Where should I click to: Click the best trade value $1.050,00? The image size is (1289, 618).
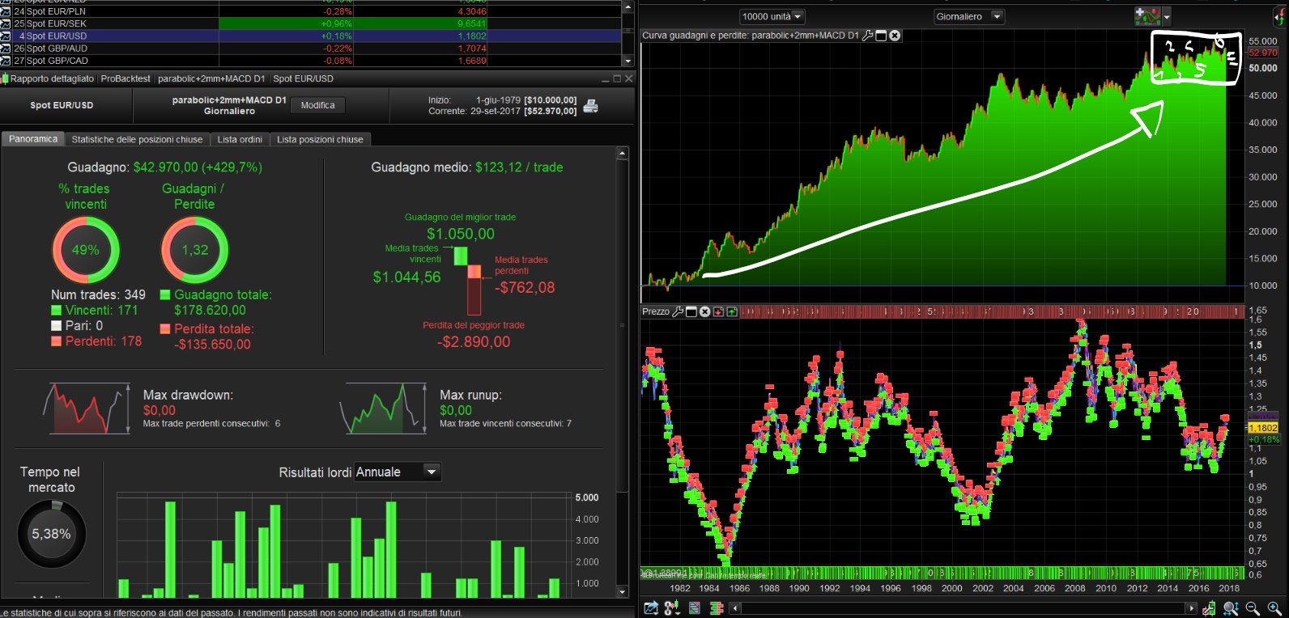[461, 234]
